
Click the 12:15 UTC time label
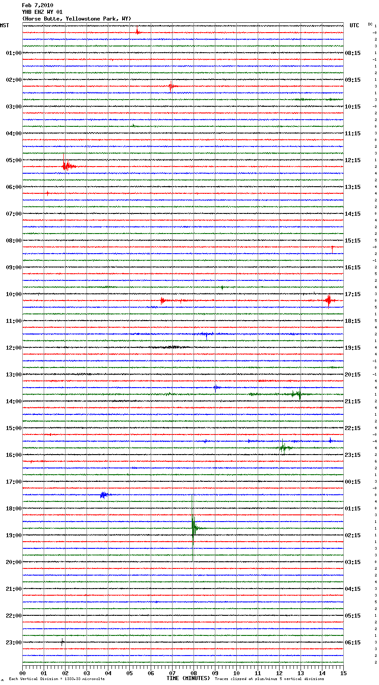[353, 160]
